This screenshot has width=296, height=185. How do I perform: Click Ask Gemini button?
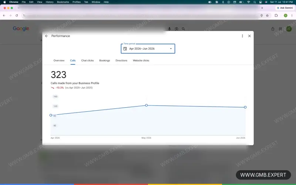[285, 8]
